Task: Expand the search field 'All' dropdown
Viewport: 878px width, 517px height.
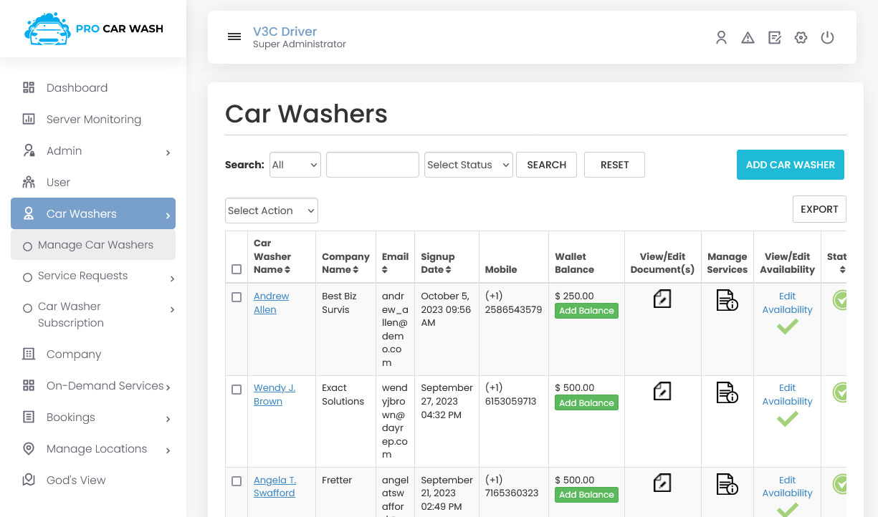Action: (x=295, y=165)
